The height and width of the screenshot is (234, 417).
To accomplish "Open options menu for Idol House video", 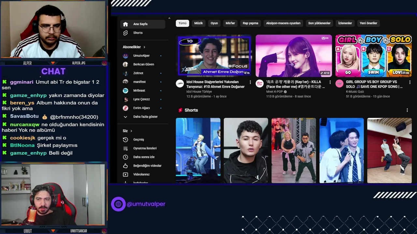I will click(250, 83).
